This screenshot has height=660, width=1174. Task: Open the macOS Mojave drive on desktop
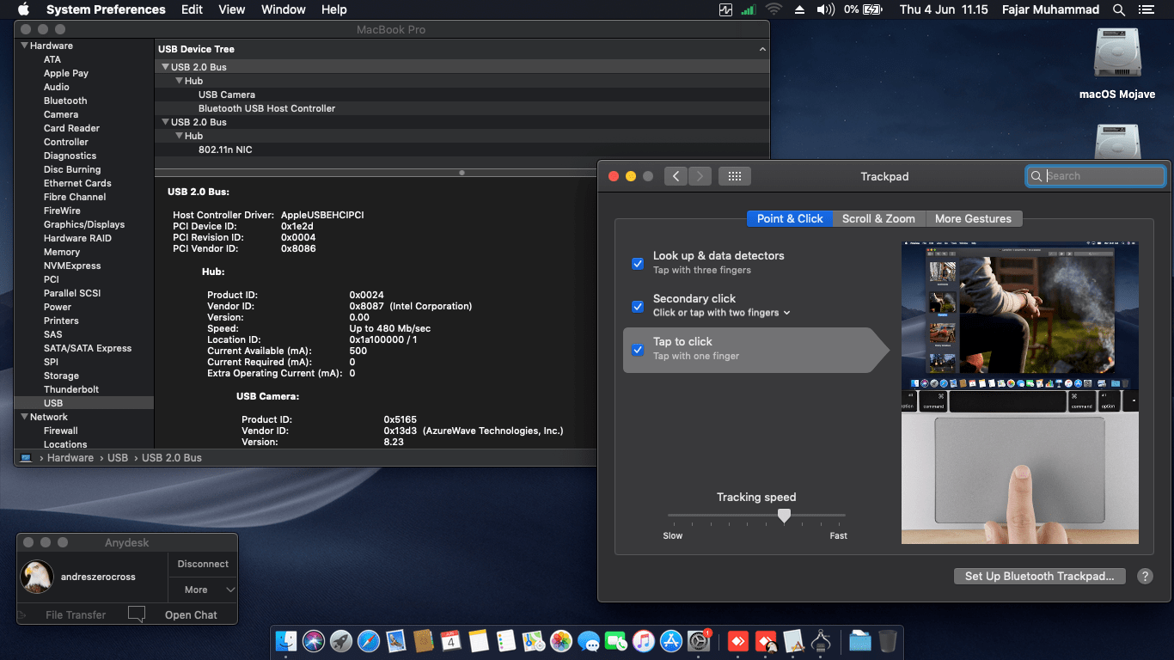coord(1117,53)
